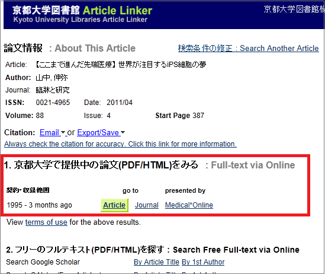Click the Search Free Full-text via Online heading
The width and height of the screenshot is (325, 274).
(236, 250)
